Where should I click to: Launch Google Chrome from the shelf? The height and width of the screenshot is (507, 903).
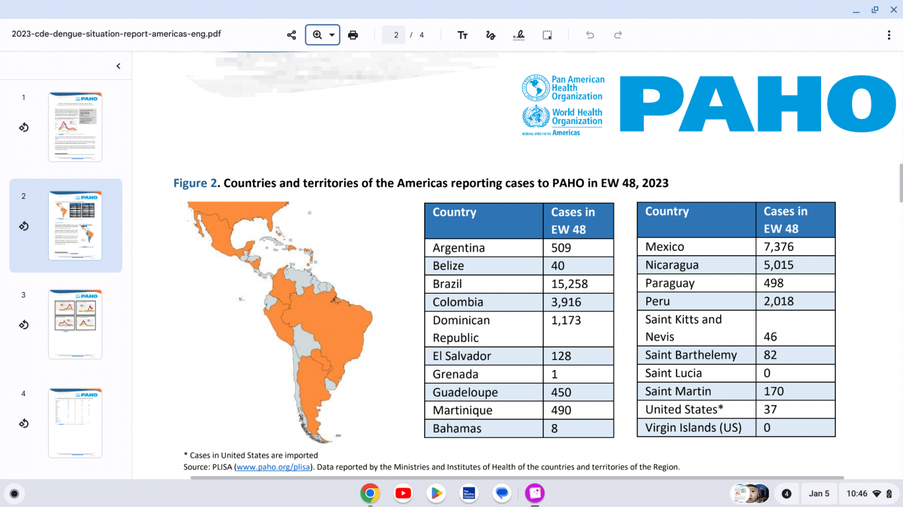370,493
